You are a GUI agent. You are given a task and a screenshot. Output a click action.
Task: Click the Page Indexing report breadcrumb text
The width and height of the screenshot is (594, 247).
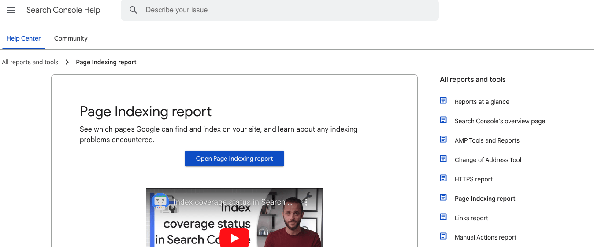click(106, 62)
